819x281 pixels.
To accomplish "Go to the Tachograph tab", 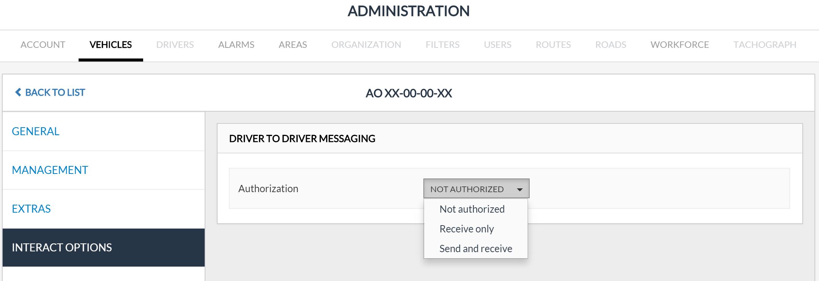I will (x=764, y=45).
